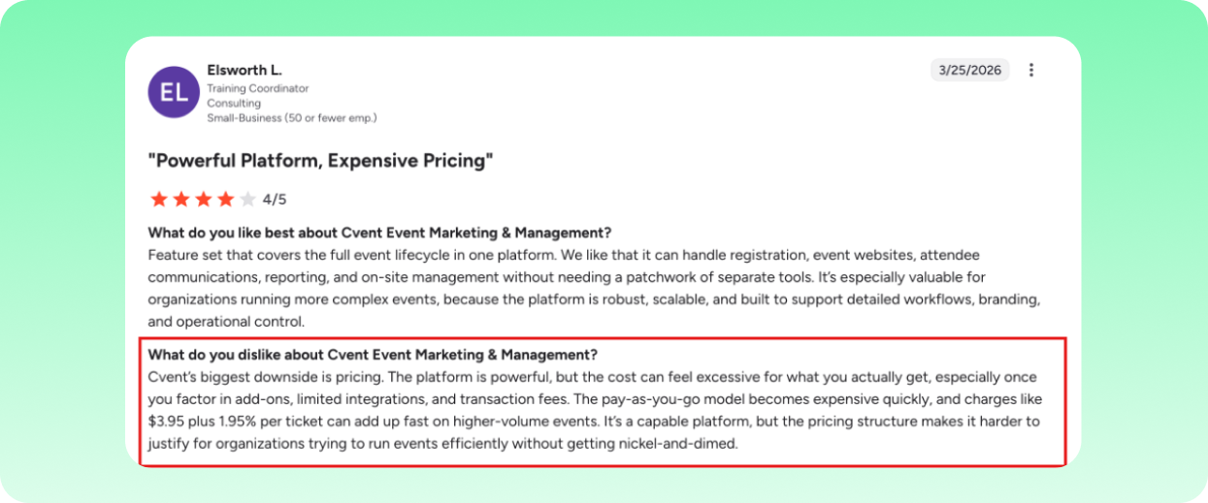Click the empty grey fifth star
The height and width of the screenshot is (503, 1208).
click(x=248, y=200)
